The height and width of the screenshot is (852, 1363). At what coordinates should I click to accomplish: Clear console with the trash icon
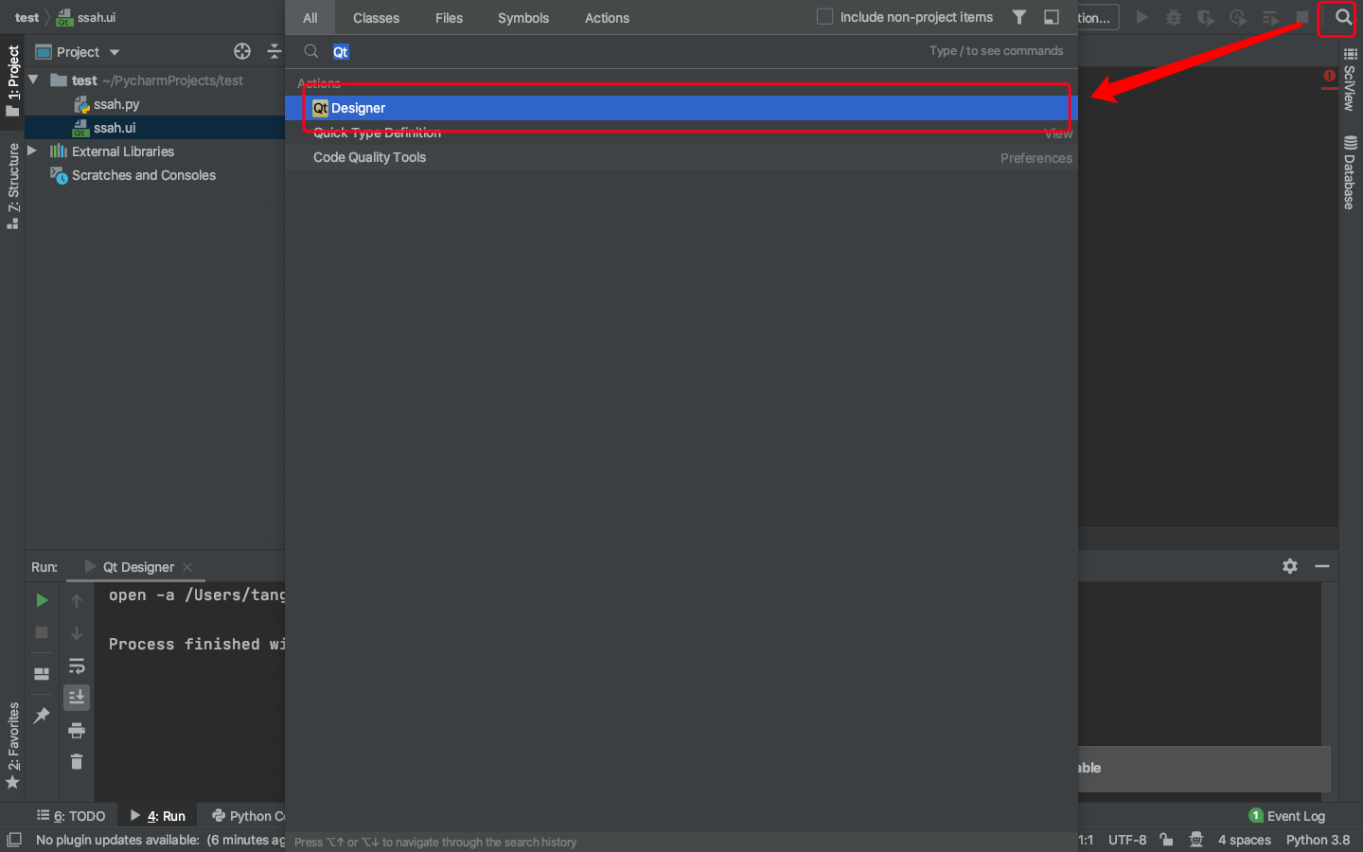77,762
